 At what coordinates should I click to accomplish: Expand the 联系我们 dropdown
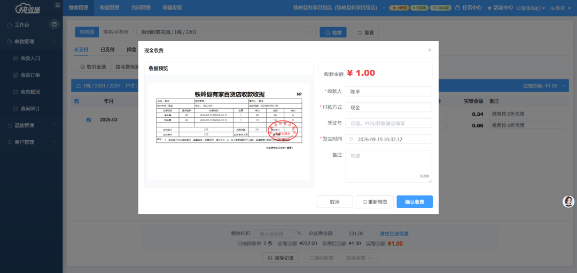(x=531, y=7)
